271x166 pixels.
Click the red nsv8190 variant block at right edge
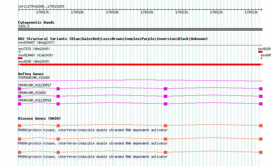tap(260, 52)
